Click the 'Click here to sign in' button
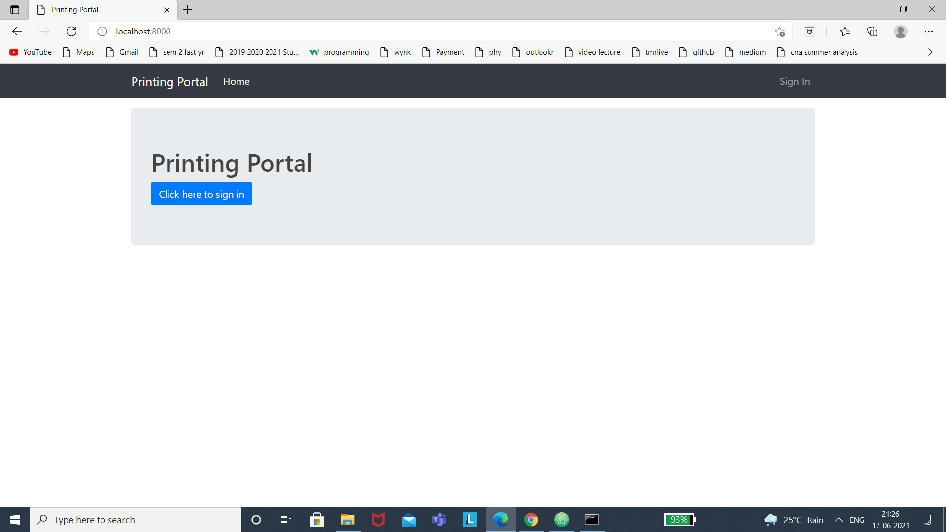 pyautogui.click(x=201, y=194)
